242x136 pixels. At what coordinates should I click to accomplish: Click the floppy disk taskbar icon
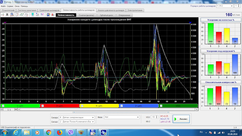tap(93, 132)
